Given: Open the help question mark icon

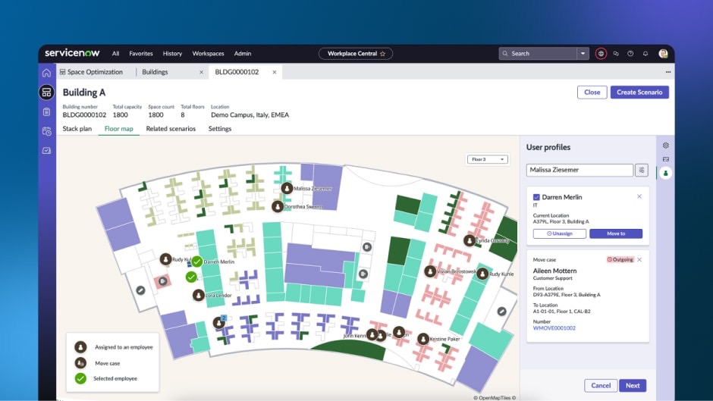Looking at the screenshot, I should click(x=630, y=54).
